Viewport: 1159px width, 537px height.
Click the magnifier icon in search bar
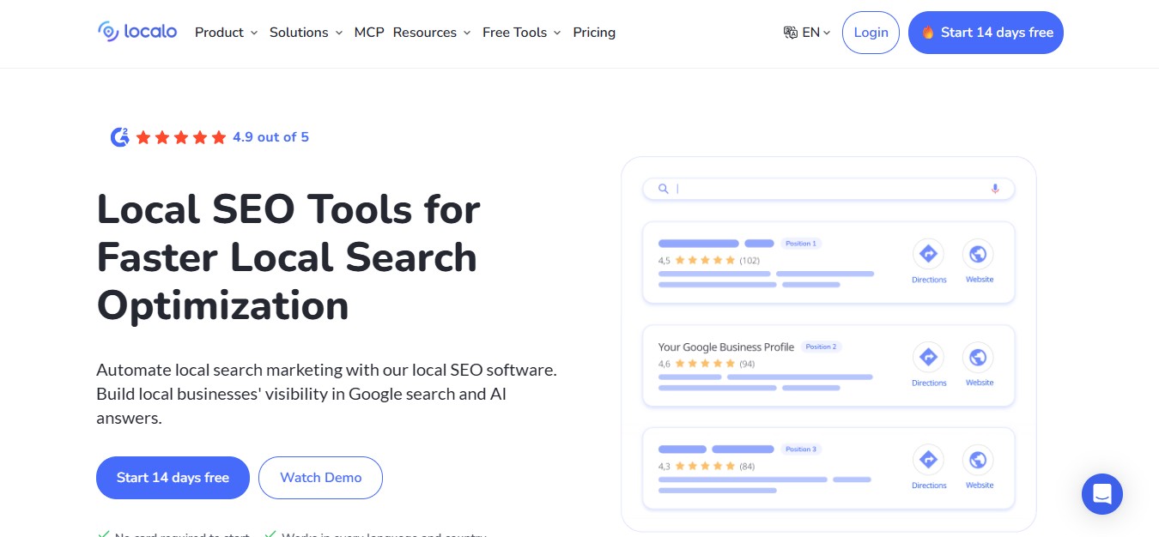click(664, 189)
